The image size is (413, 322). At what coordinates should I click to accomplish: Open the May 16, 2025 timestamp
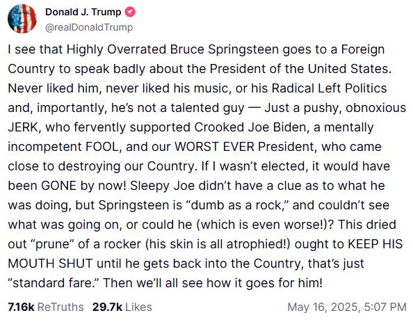point(347,307)
